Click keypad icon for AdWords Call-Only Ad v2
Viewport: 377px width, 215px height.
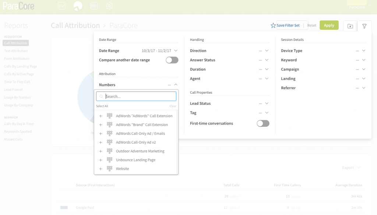[110, 142]
